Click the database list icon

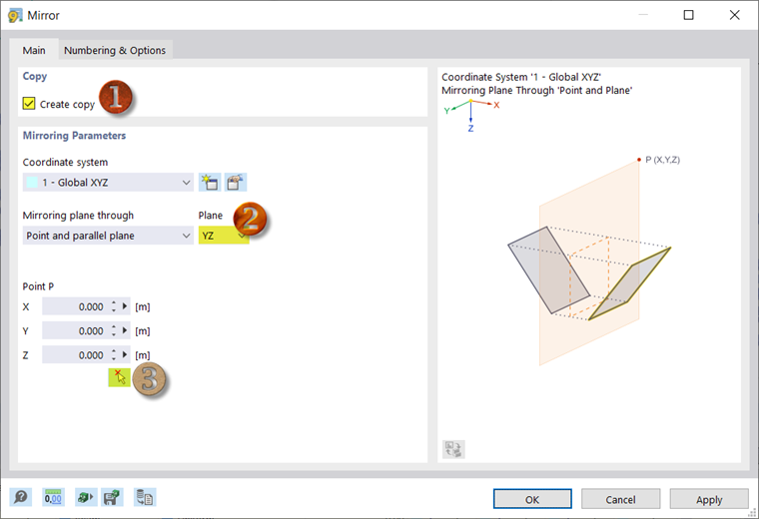(145, 497)
